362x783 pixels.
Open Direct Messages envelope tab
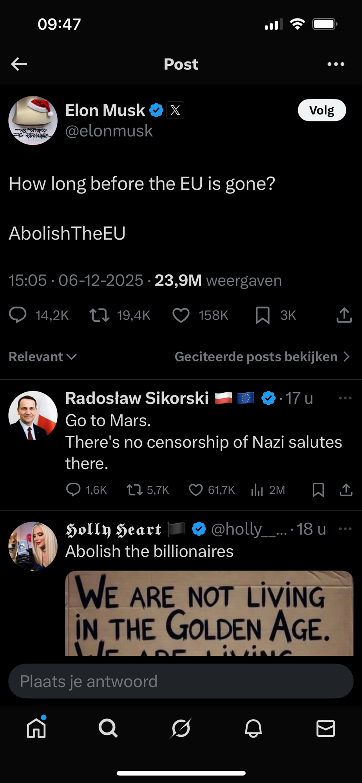point(326,729)
